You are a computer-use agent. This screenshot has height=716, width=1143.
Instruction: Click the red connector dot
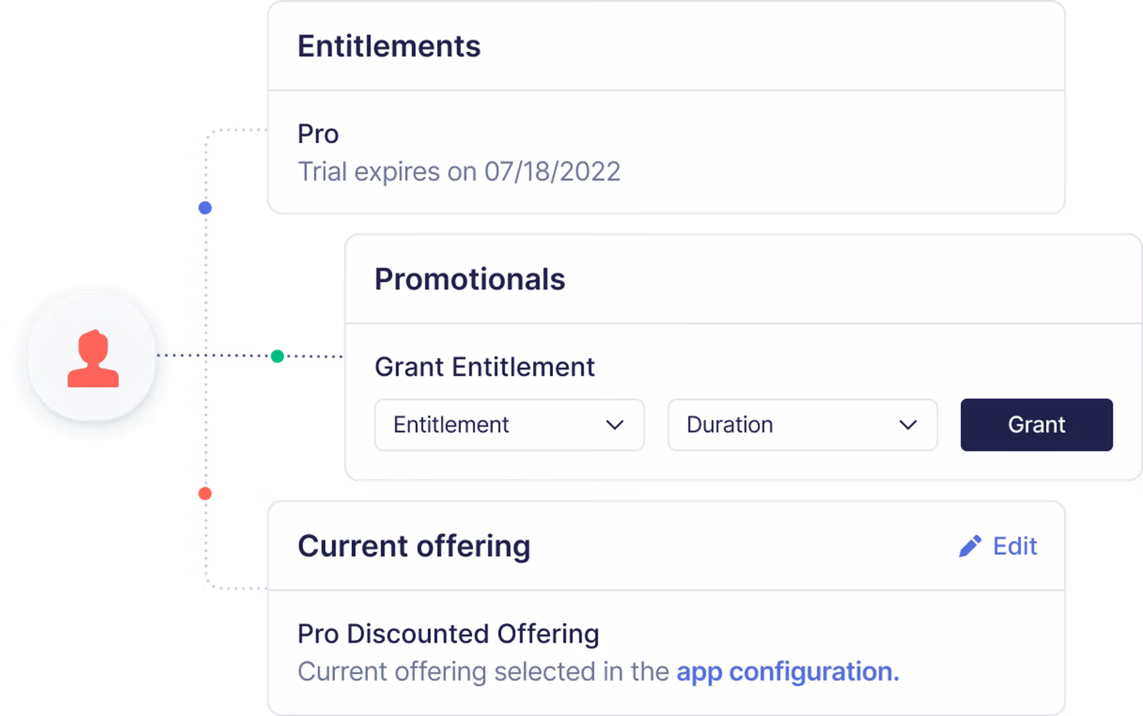coord(205,494)
